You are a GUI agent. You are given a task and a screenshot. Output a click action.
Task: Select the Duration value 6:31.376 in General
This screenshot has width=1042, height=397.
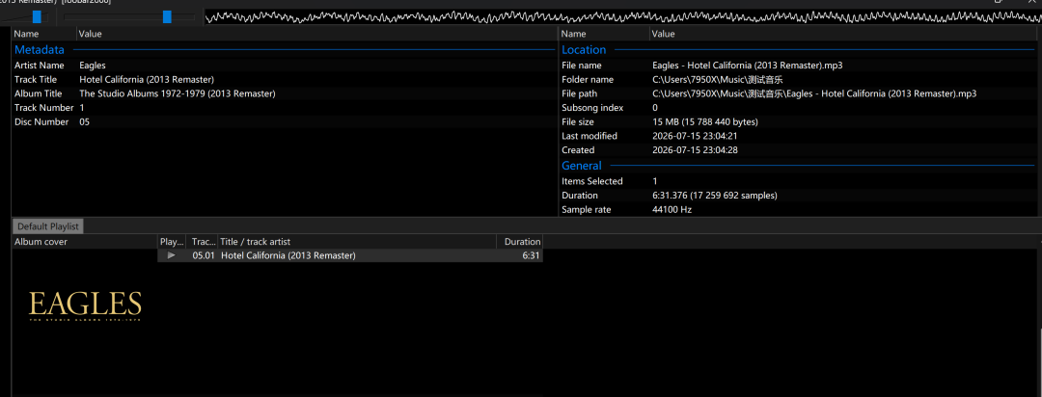point(715,196)
